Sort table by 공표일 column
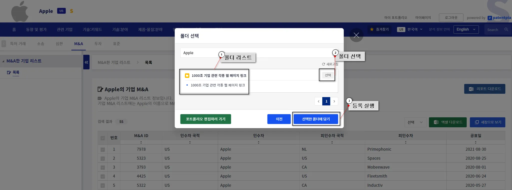 click(x=475, y=142)
